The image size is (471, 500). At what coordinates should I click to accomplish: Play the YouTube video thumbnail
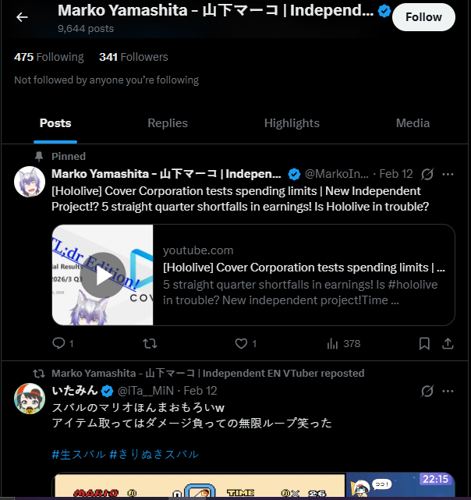pos(102,275)
